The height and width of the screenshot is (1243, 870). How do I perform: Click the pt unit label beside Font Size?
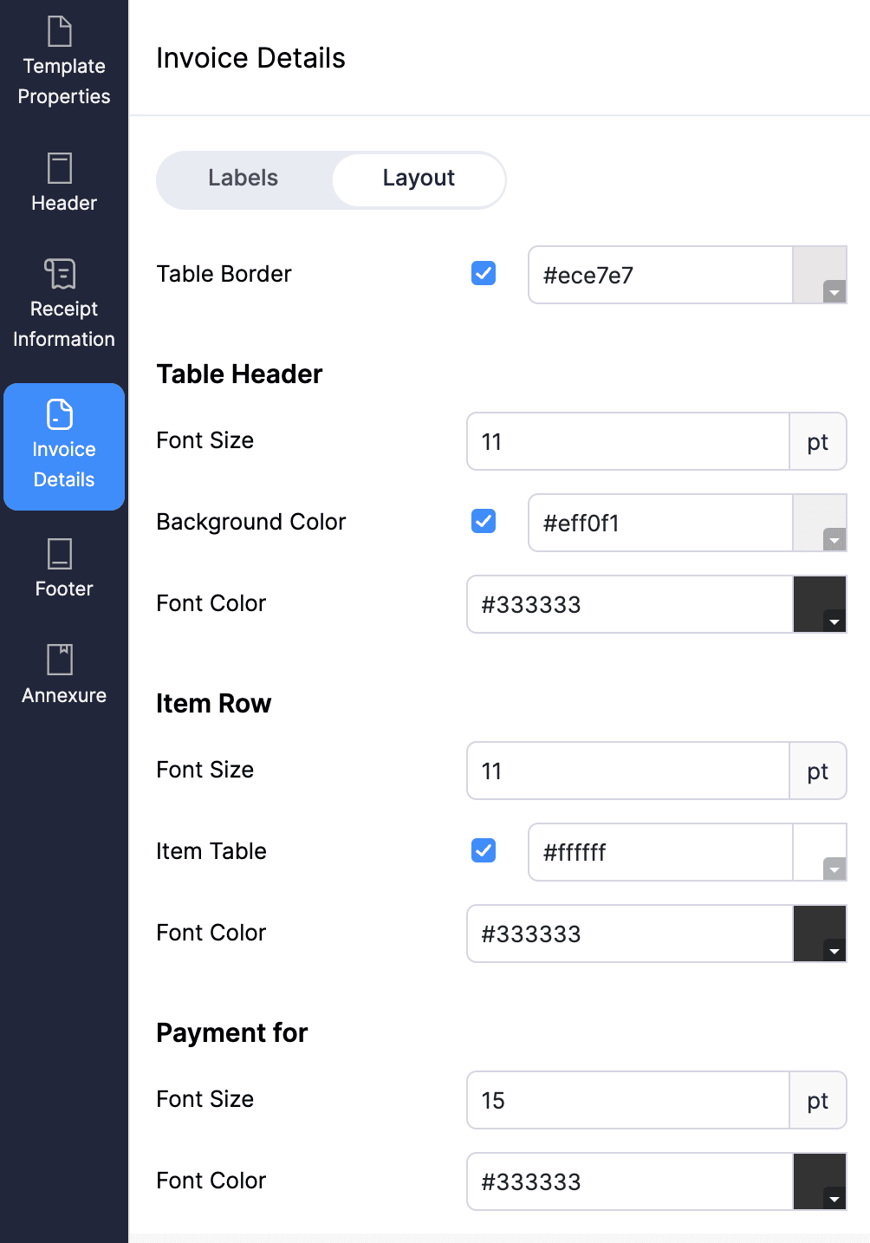(817, 441)
